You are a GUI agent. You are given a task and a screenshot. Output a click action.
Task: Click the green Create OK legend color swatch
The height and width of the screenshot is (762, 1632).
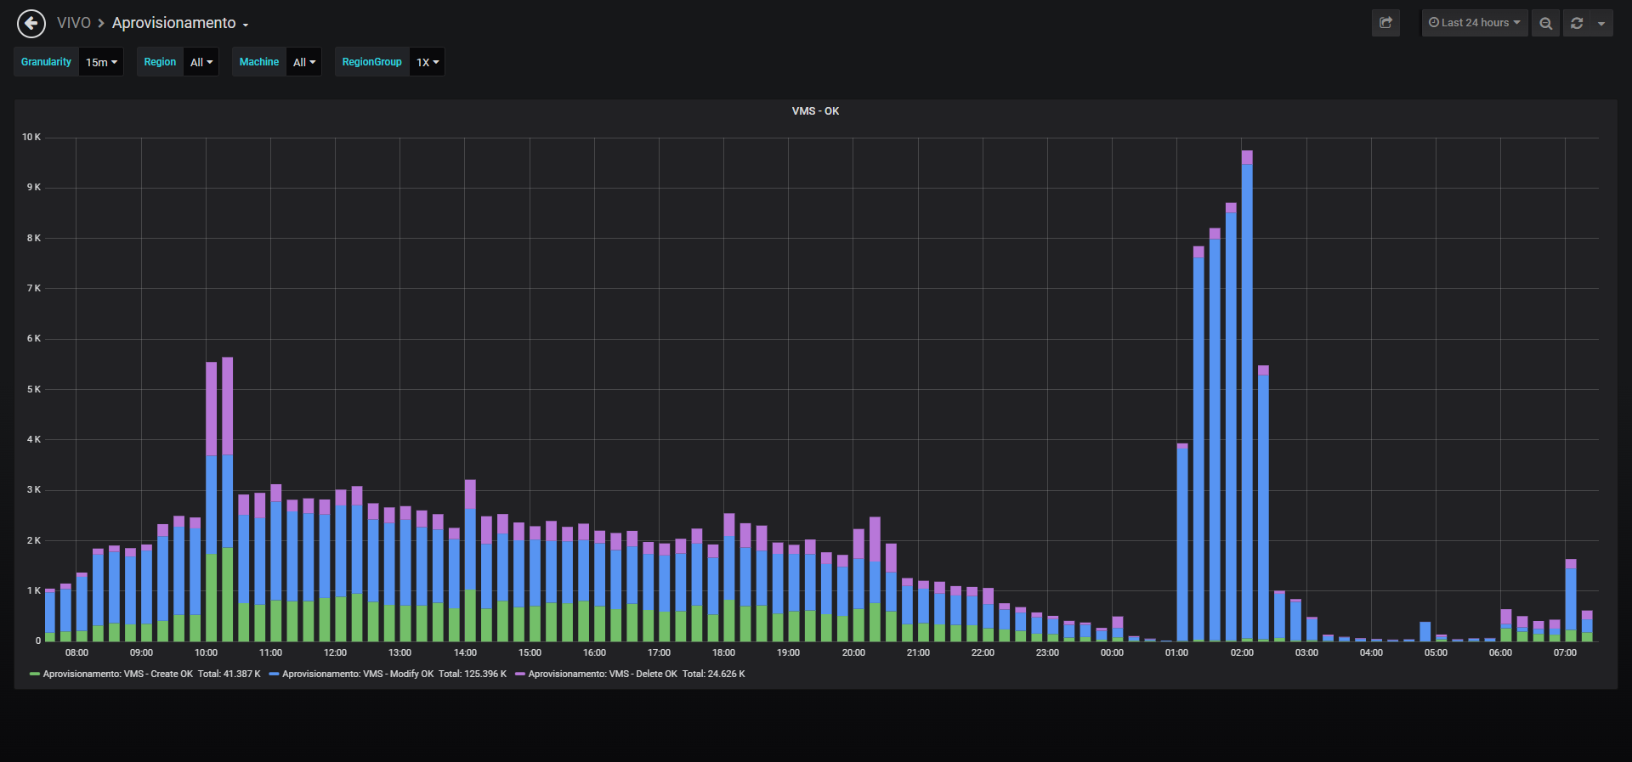pyautogui.click(x=35, y=674)
